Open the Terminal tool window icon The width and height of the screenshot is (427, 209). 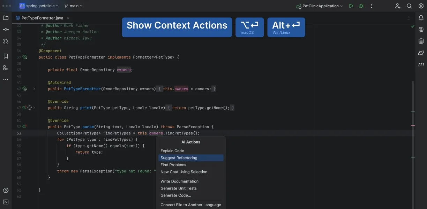click(6, 202)
